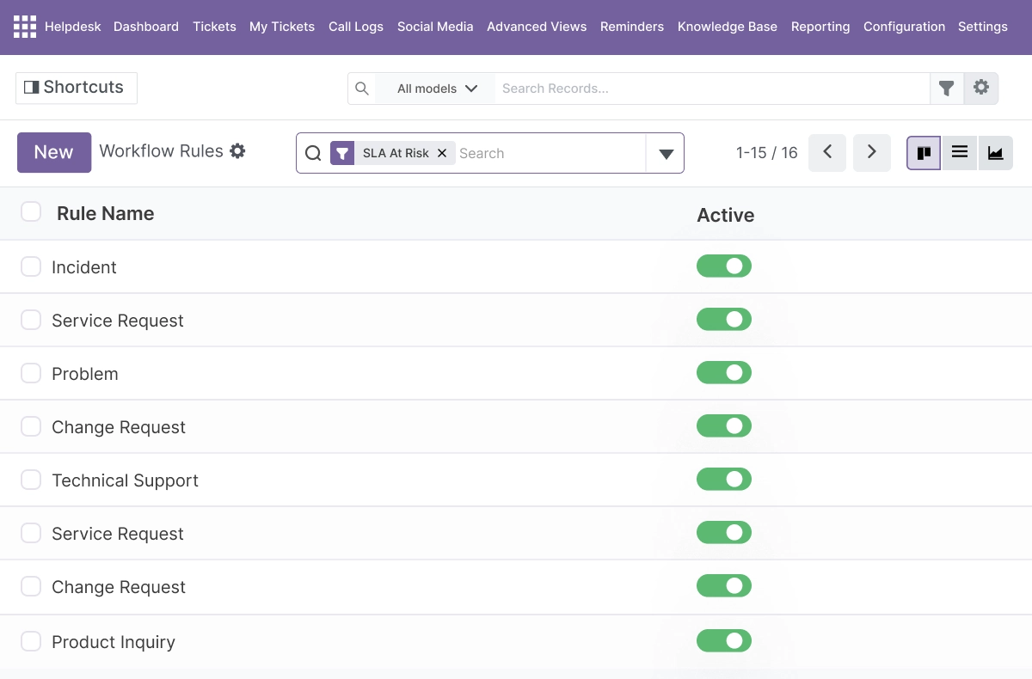Open the Incident rule
1032x679 pixels.
pos(84,267)
